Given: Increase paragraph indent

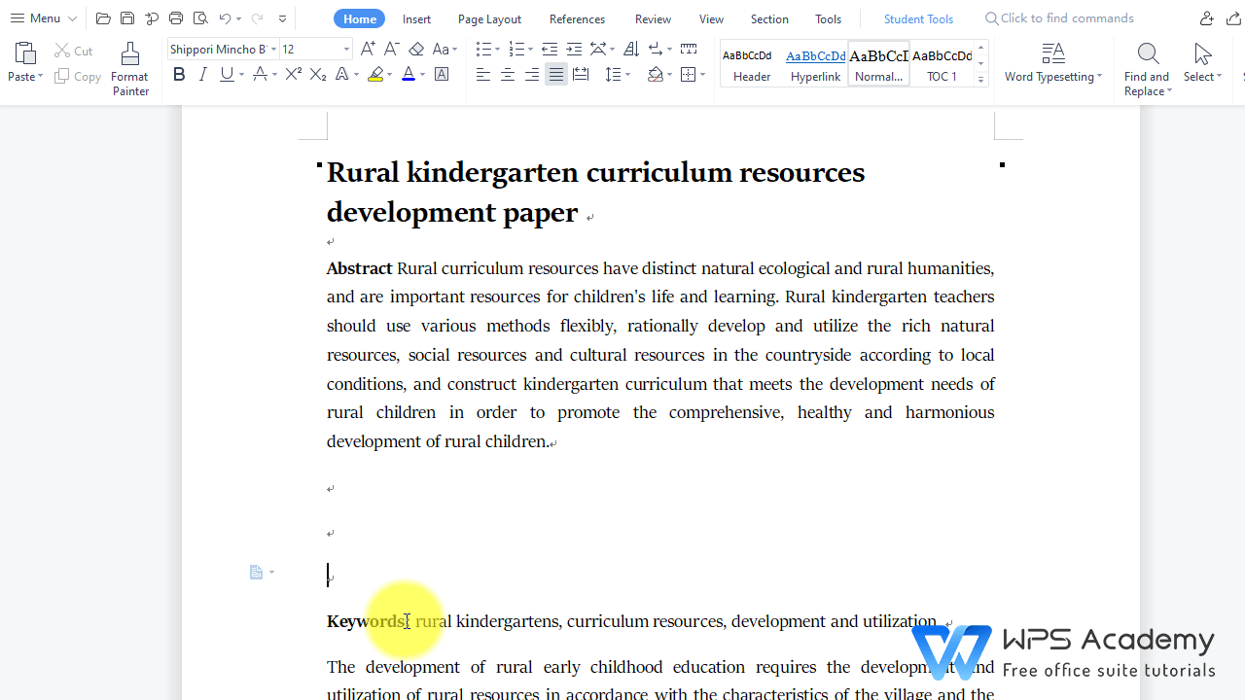Looking at the screenshot, I should click(574, 49).
